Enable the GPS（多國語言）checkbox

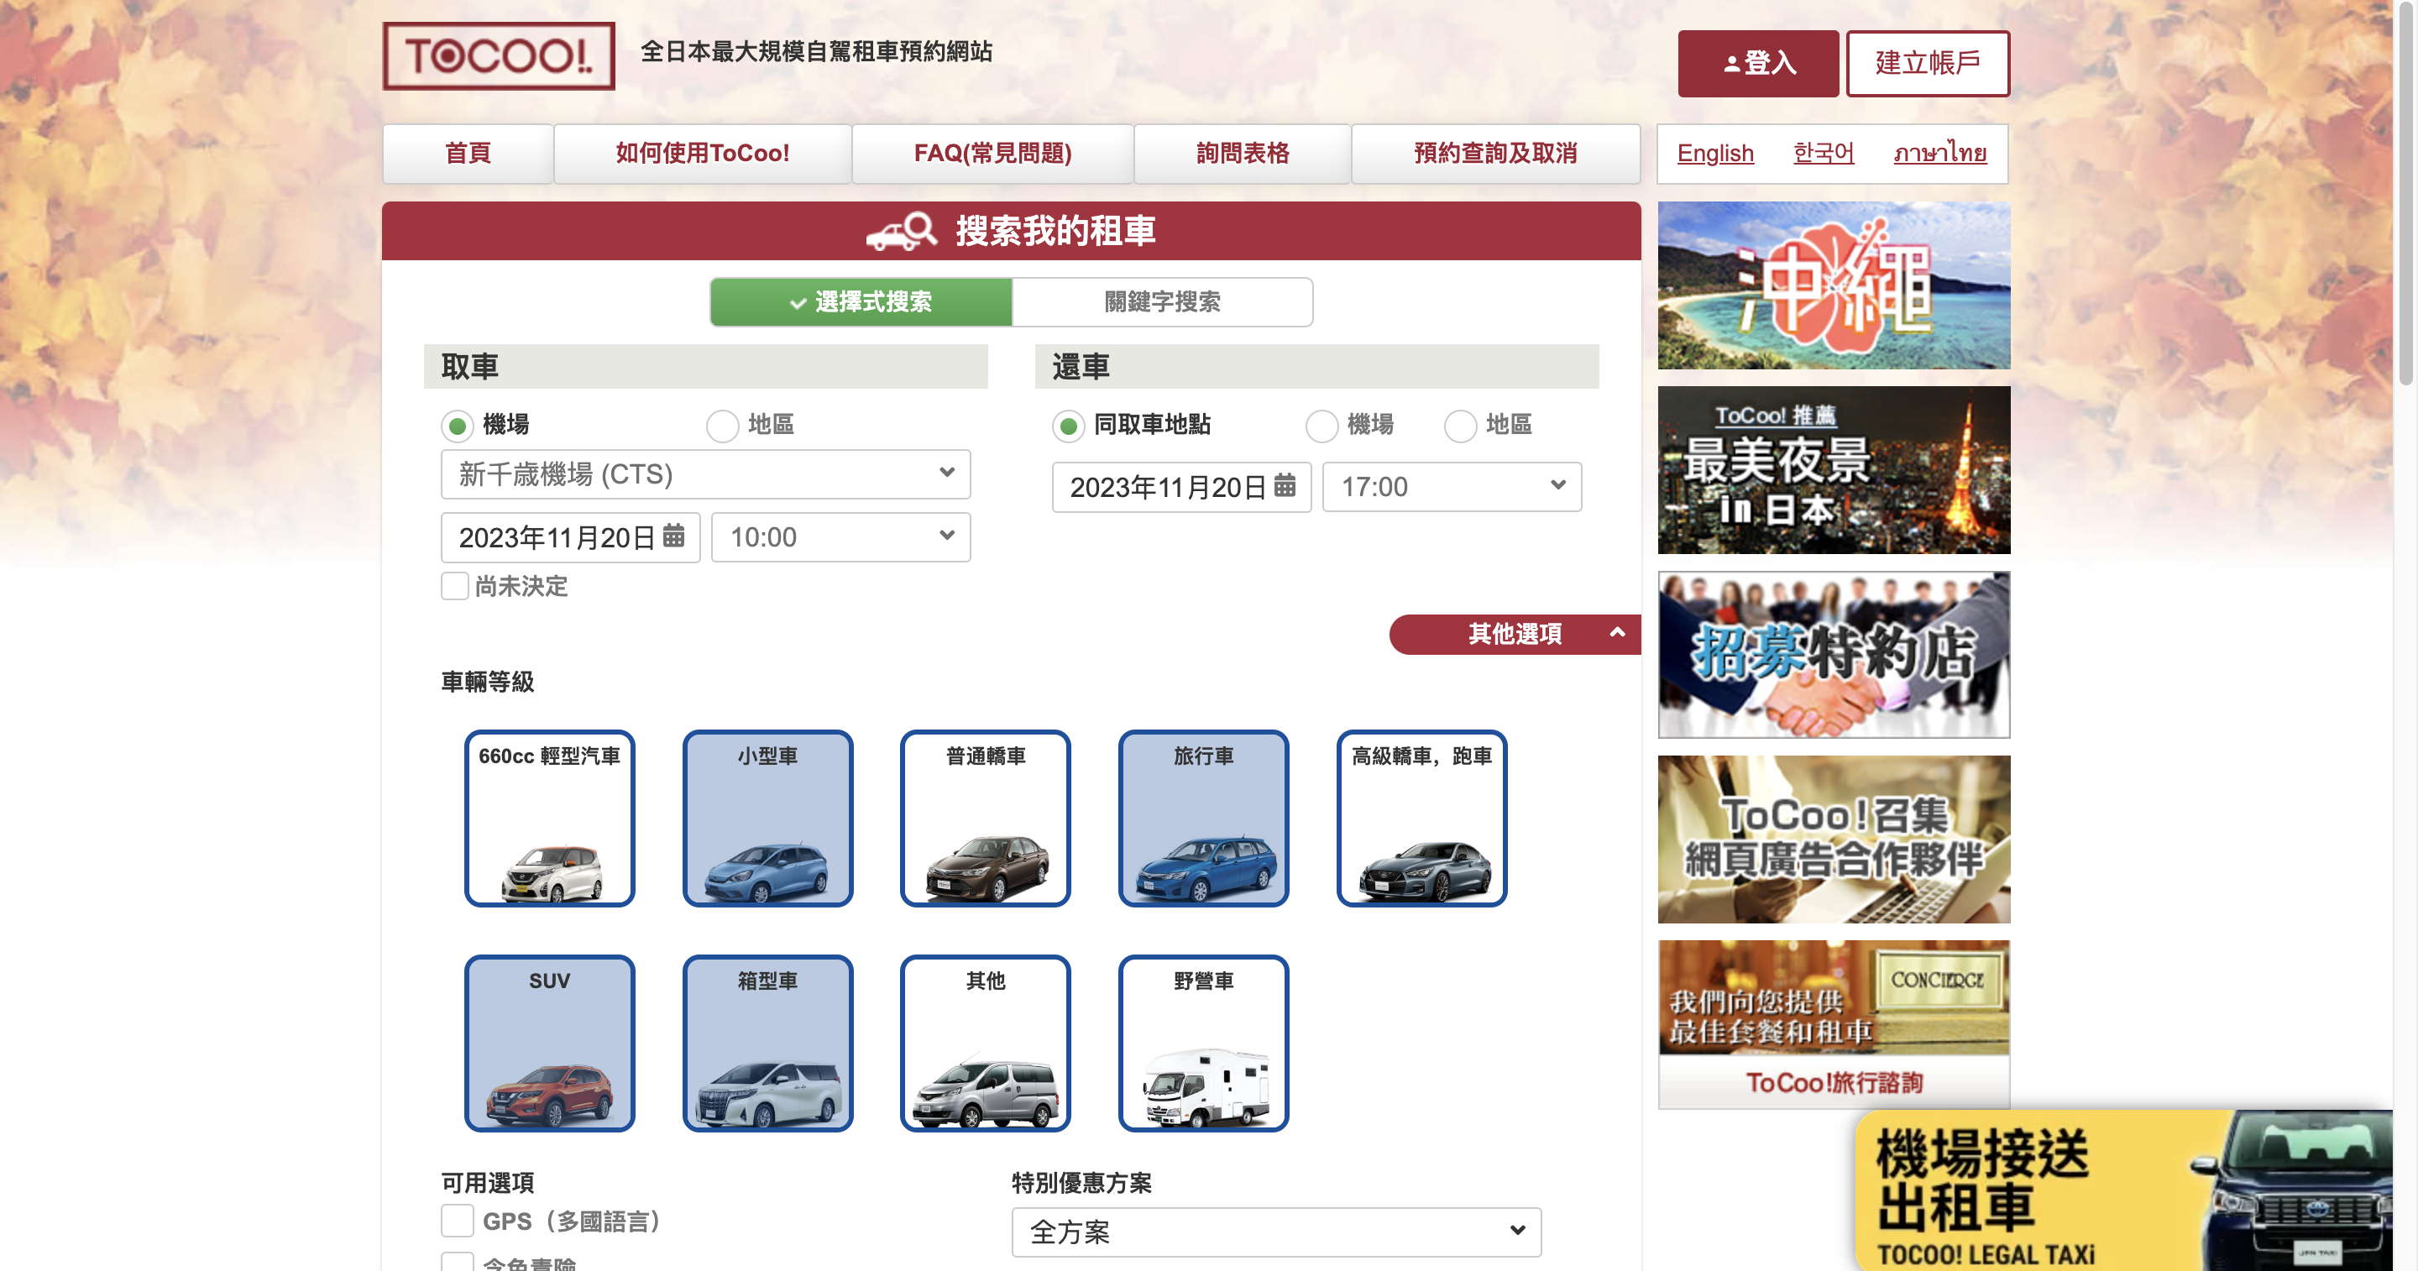457,1221
